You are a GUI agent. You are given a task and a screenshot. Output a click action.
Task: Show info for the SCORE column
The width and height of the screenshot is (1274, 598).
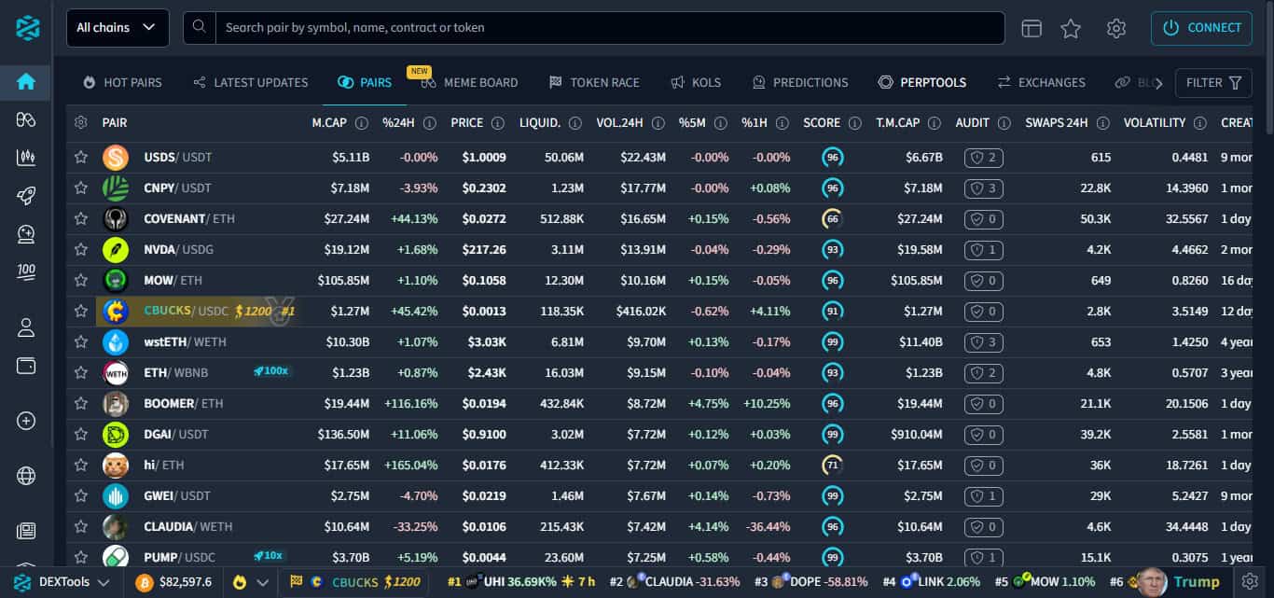tap(853, 122)
